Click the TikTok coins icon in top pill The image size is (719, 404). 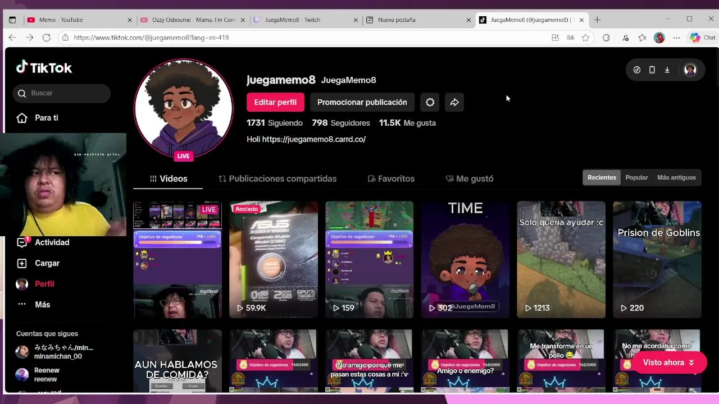pos(637,70)
